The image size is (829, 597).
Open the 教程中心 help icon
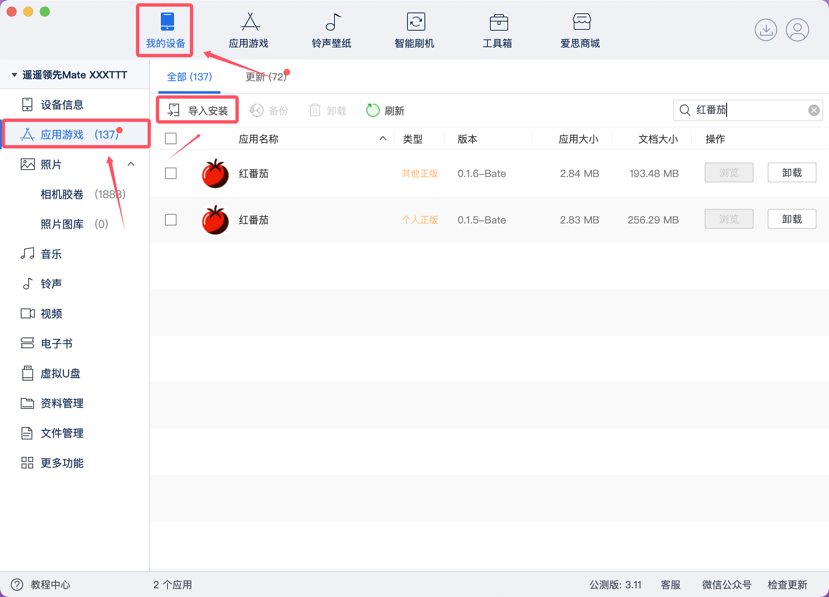point(17,585)
